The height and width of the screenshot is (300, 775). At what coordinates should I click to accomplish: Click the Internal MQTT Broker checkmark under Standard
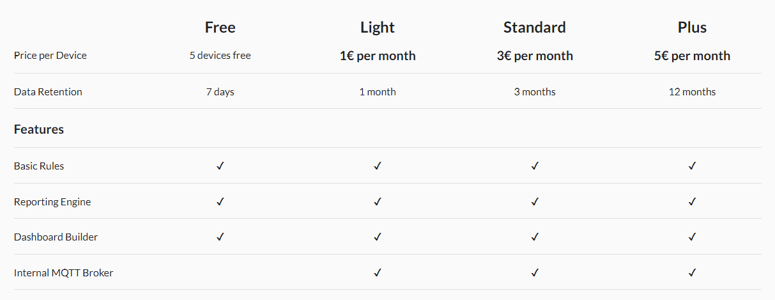click(x=535, y=272)
